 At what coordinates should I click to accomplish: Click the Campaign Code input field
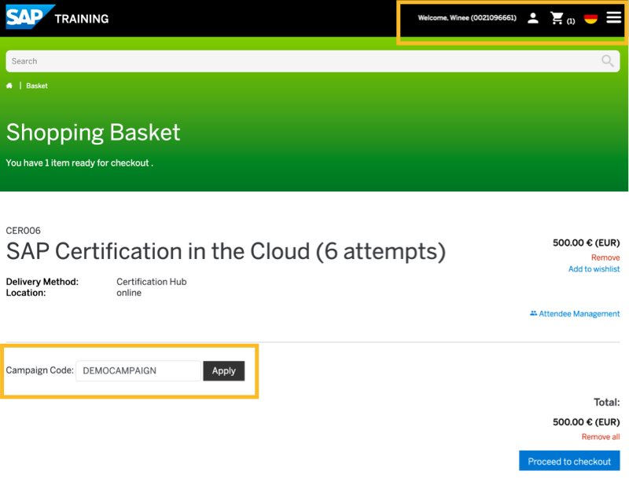[x=138, y=370]
